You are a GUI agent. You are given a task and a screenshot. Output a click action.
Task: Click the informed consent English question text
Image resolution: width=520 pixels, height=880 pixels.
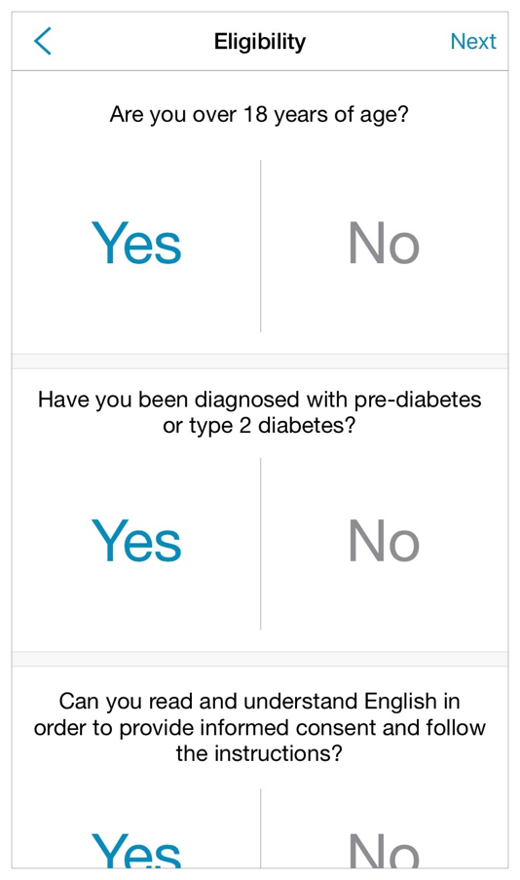coord(259,727)
